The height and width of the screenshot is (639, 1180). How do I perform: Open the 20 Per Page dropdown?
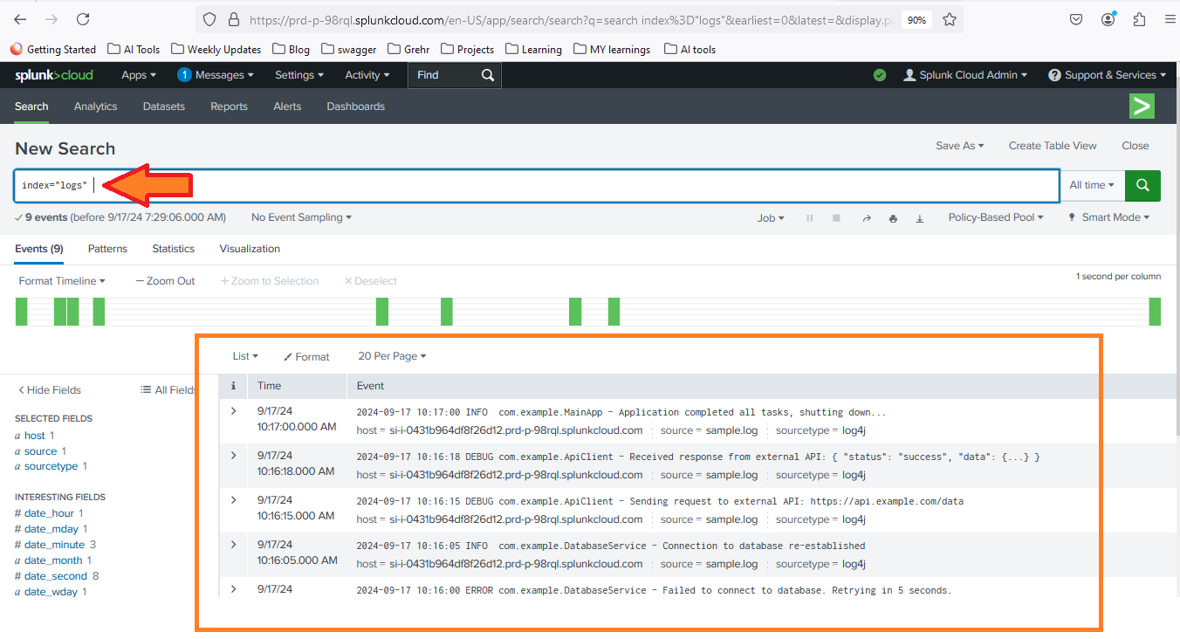click(x=392, y=356)
